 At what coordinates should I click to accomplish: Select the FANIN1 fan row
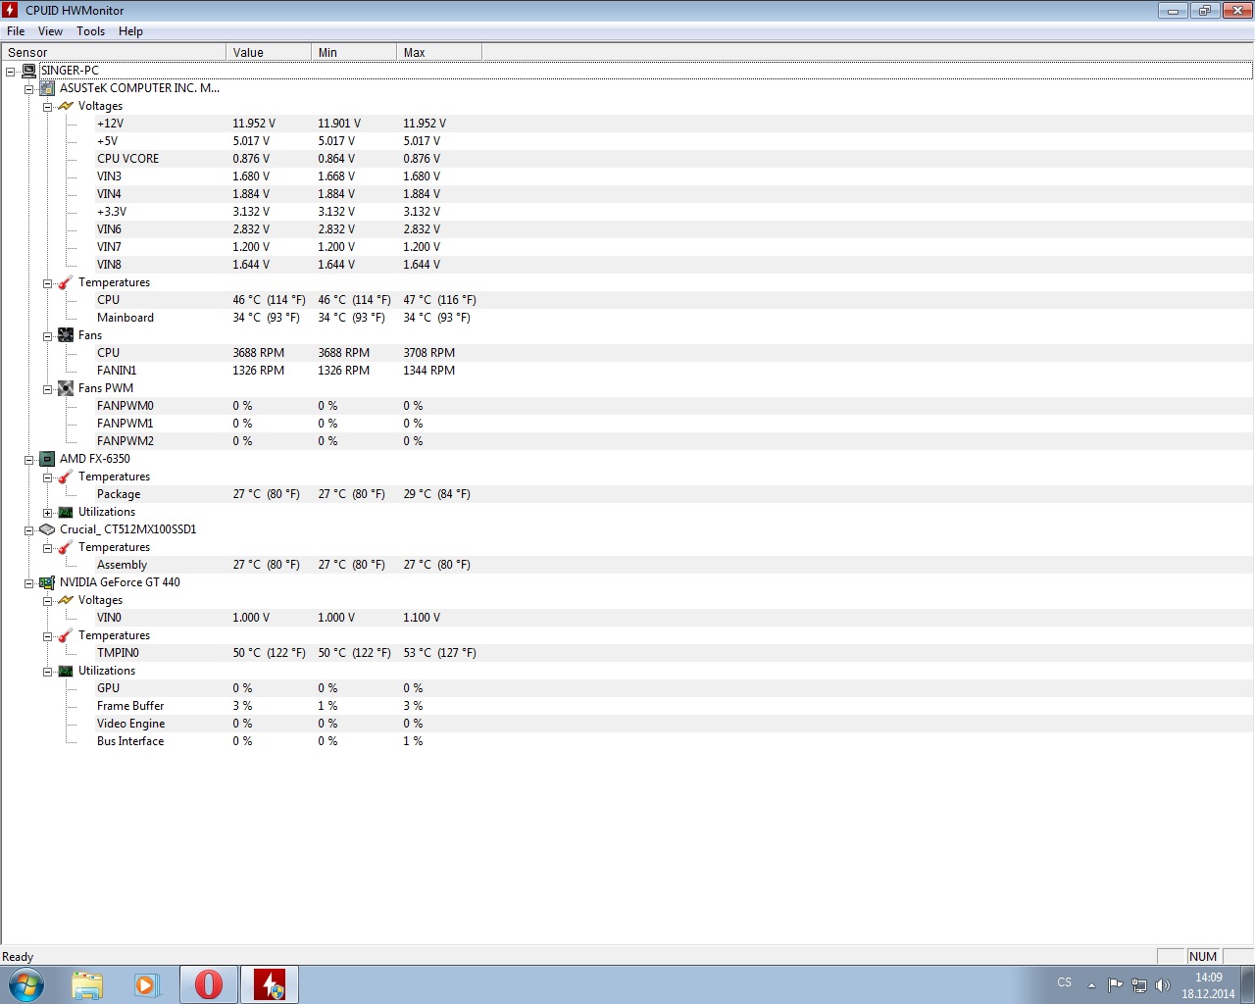(x=675, y=371)
